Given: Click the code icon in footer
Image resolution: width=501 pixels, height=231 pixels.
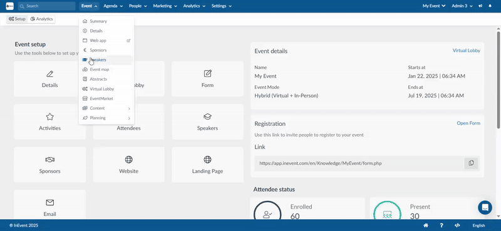Looking at the screenshot, I should coord(457,225).
